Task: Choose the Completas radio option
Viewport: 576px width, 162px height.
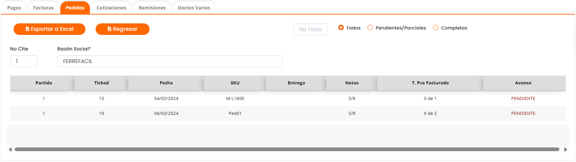Action: point(436,28)
